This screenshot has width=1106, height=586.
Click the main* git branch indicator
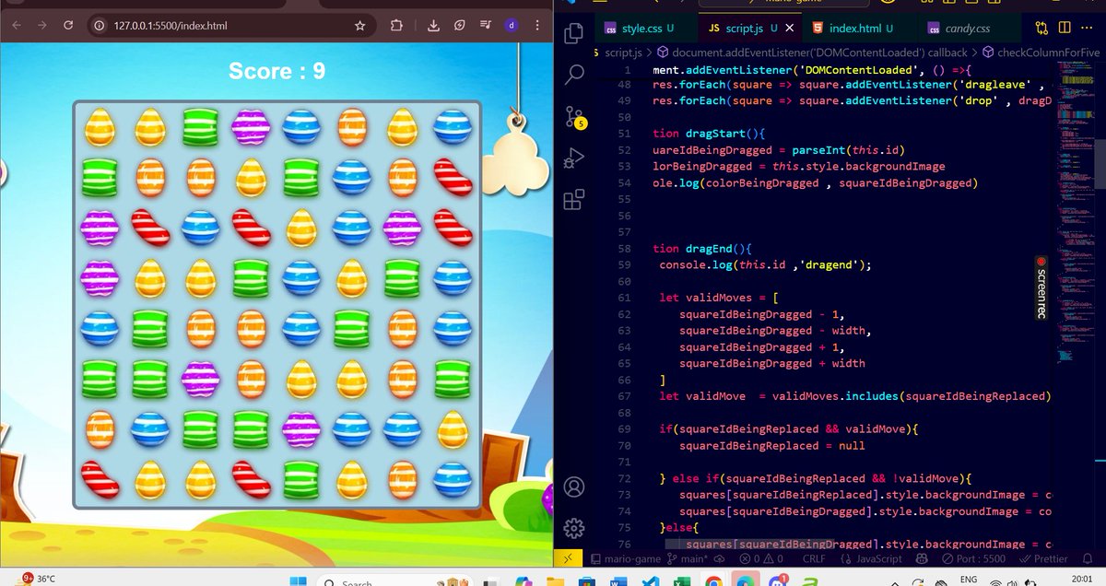[x=688, y=558]
